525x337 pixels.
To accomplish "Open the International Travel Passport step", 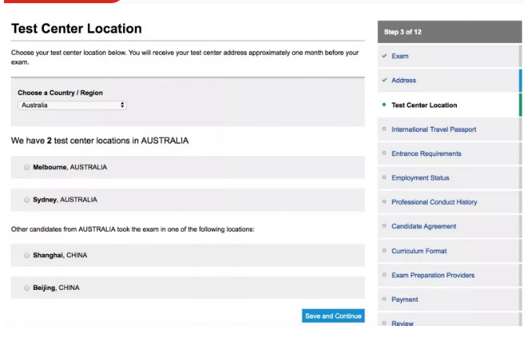I will pyautogui.click(x=433, y=129).
